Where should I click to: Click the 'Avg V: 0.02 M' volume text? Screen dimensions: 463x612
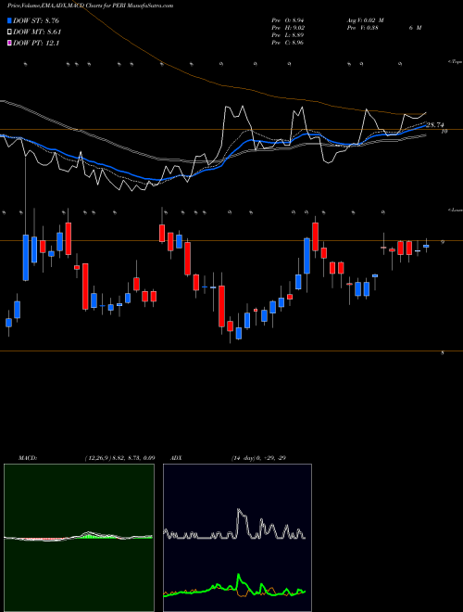(365, 20)
